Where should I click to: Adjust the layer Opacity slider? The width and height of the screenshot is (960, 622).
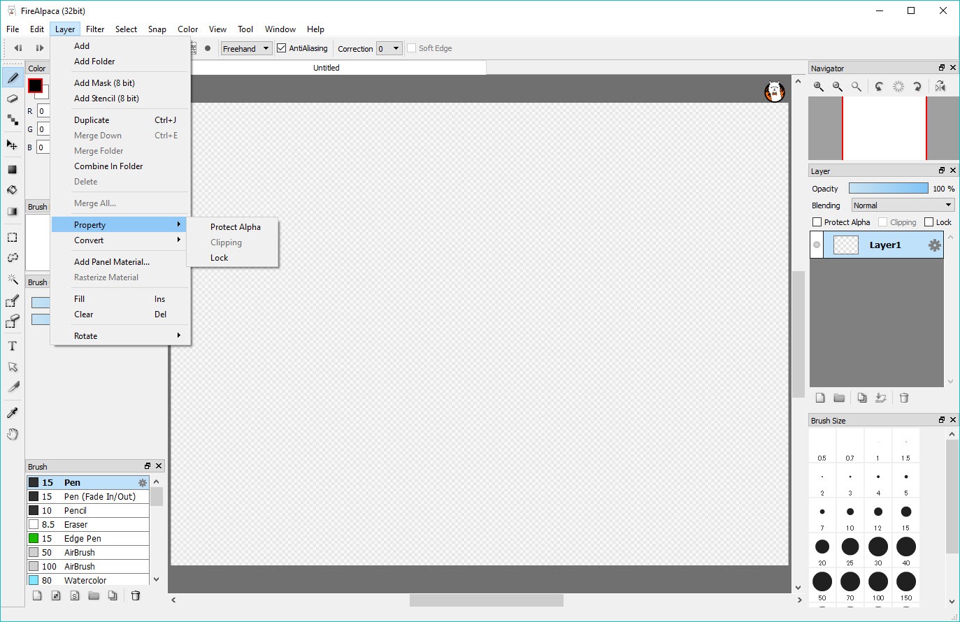point(888,189)
